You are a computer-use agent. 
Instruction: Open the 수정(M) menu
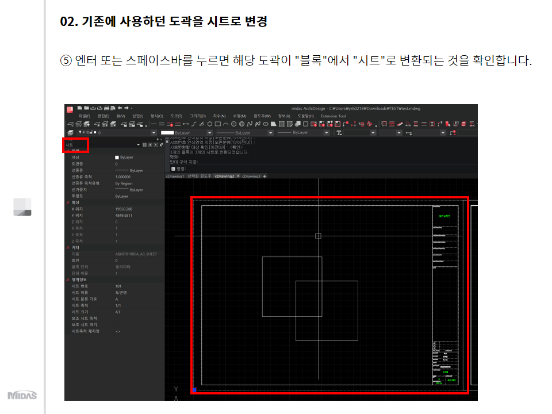click(239, 116)
